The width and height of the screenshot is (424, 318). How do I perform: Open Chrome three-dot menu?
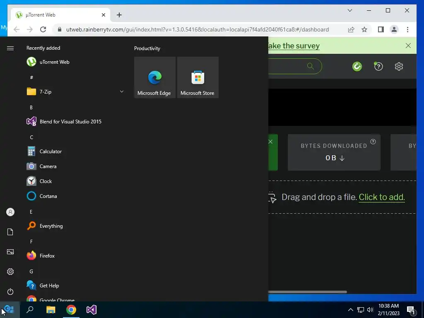click(x=407, y=29)
